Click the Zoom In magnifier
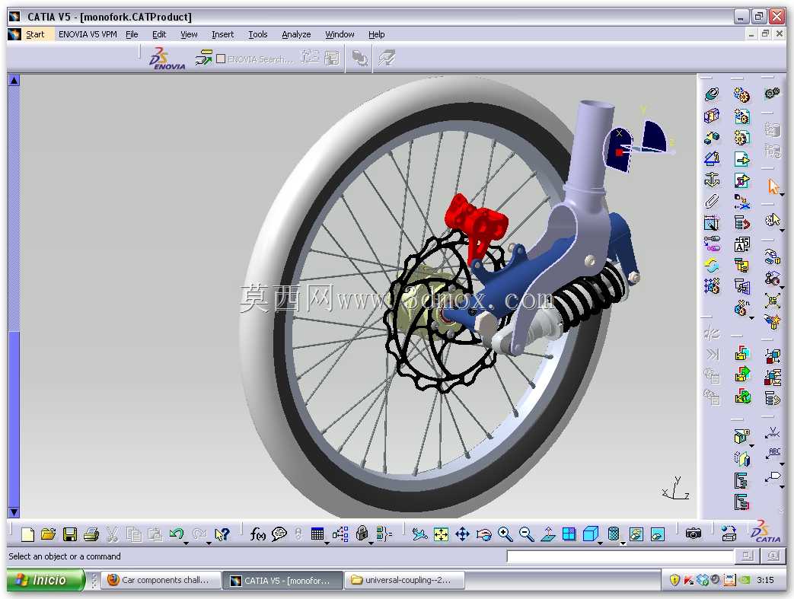Screen dimensions: 794x599 tap(505, 534)
